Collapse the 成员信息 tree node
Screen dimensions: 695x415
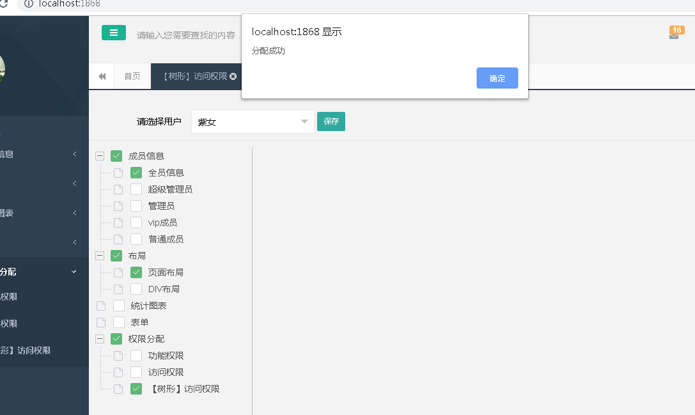click(x=100, y=156)
